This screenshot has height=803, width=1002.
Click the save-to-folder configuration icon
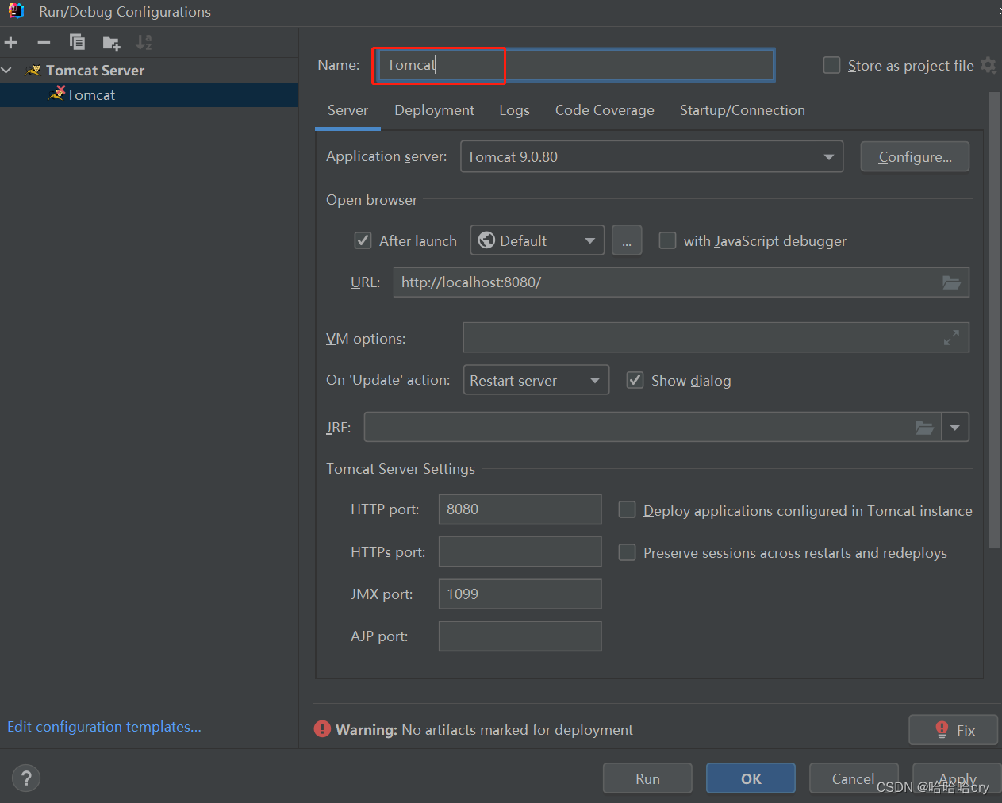pyautogui.click(x=111, y=43)
